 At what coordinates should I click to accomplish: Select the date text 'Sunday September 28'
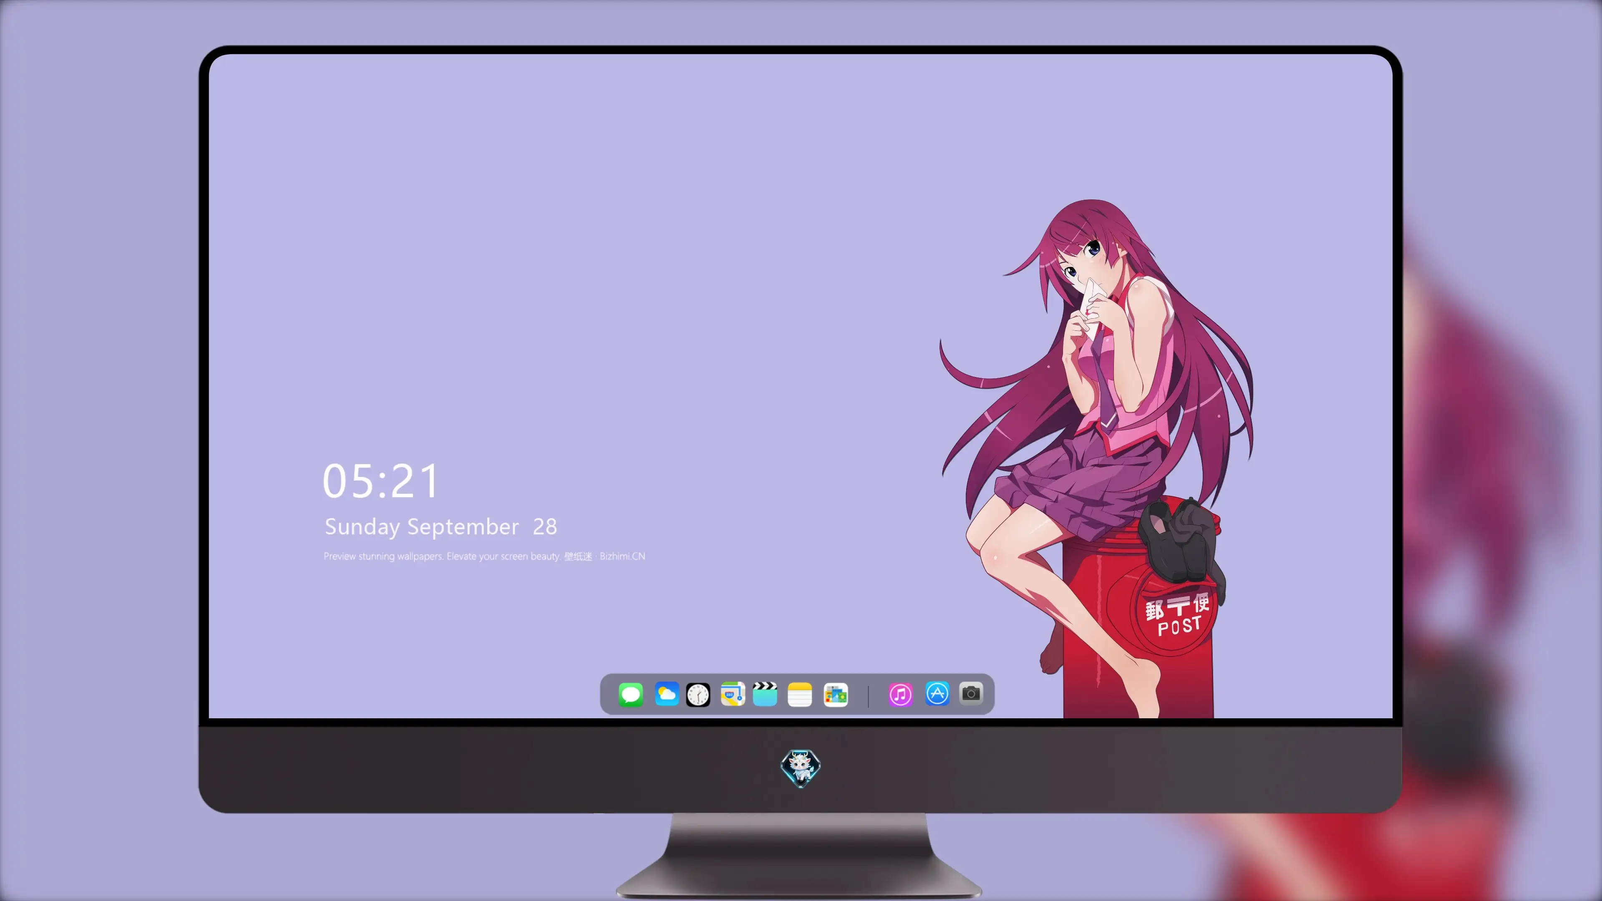click(x=441, y=527)
